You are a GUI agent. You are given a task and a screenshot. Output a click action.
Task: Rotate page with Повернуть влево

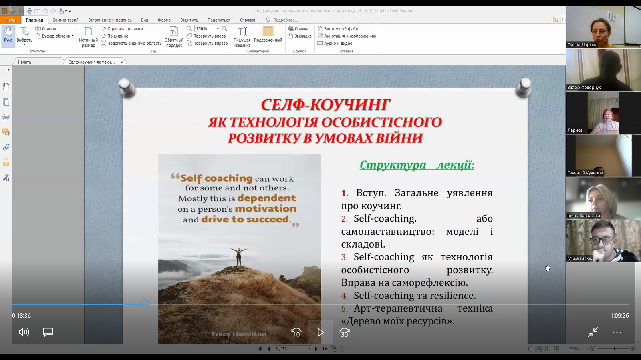tap(206, 36)
